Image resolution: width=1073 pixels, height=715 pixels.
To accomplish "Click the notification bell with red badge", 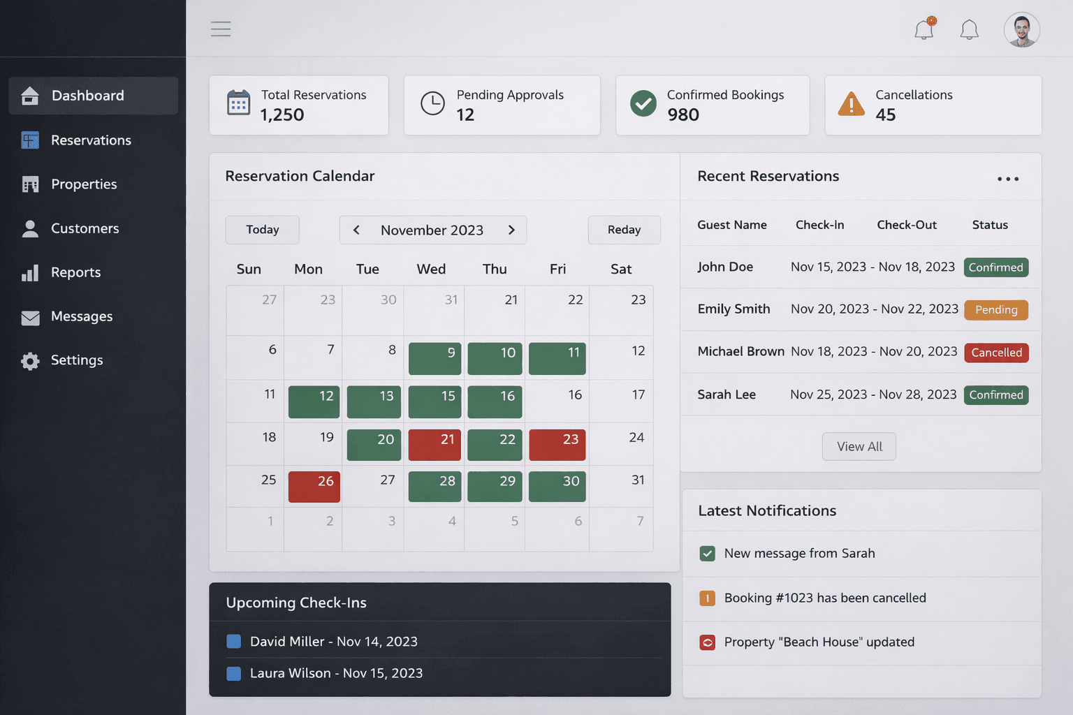I will coord(924,29).
